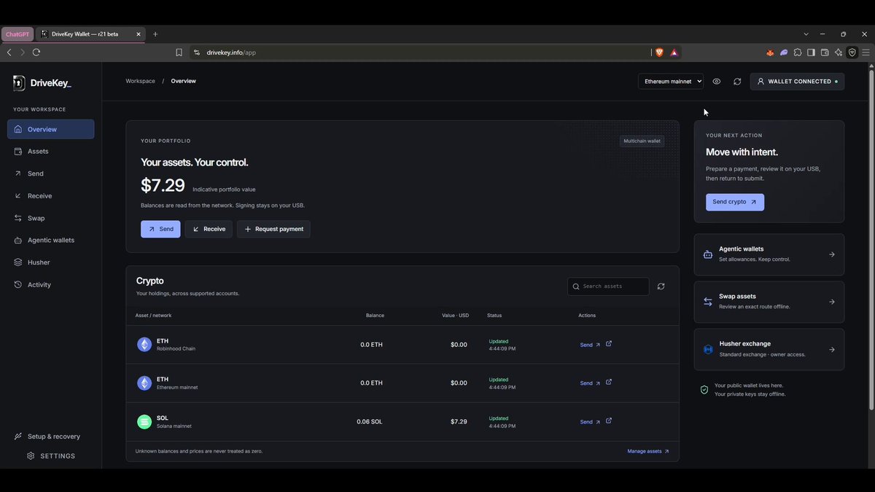Focus the Search assets field

(x=608, y=286)
